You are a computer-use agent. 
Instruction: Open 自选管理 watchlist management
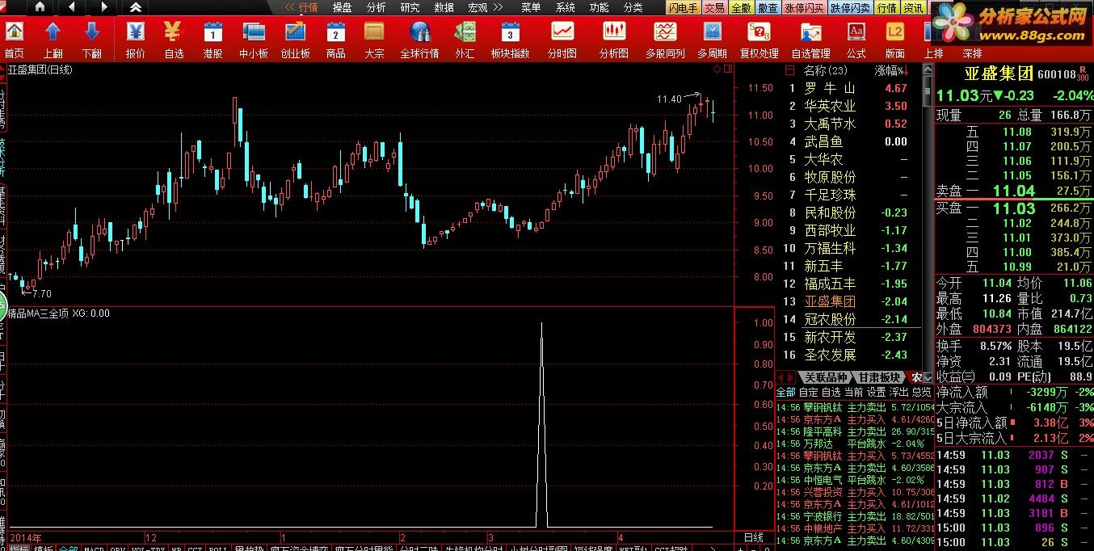coord(810,40)
